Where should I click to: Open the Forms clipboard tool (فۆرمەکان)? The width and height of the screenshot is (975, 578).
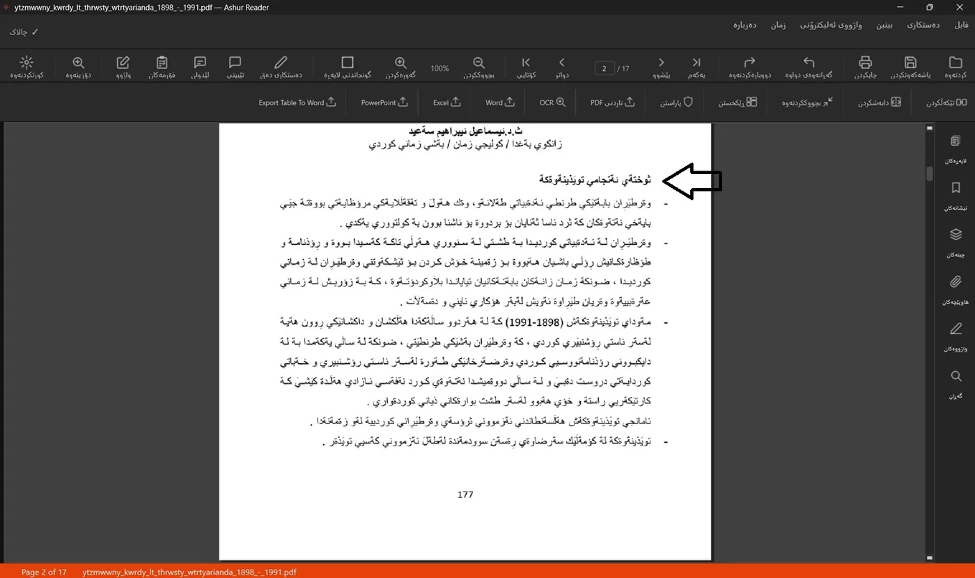point(162,68)
